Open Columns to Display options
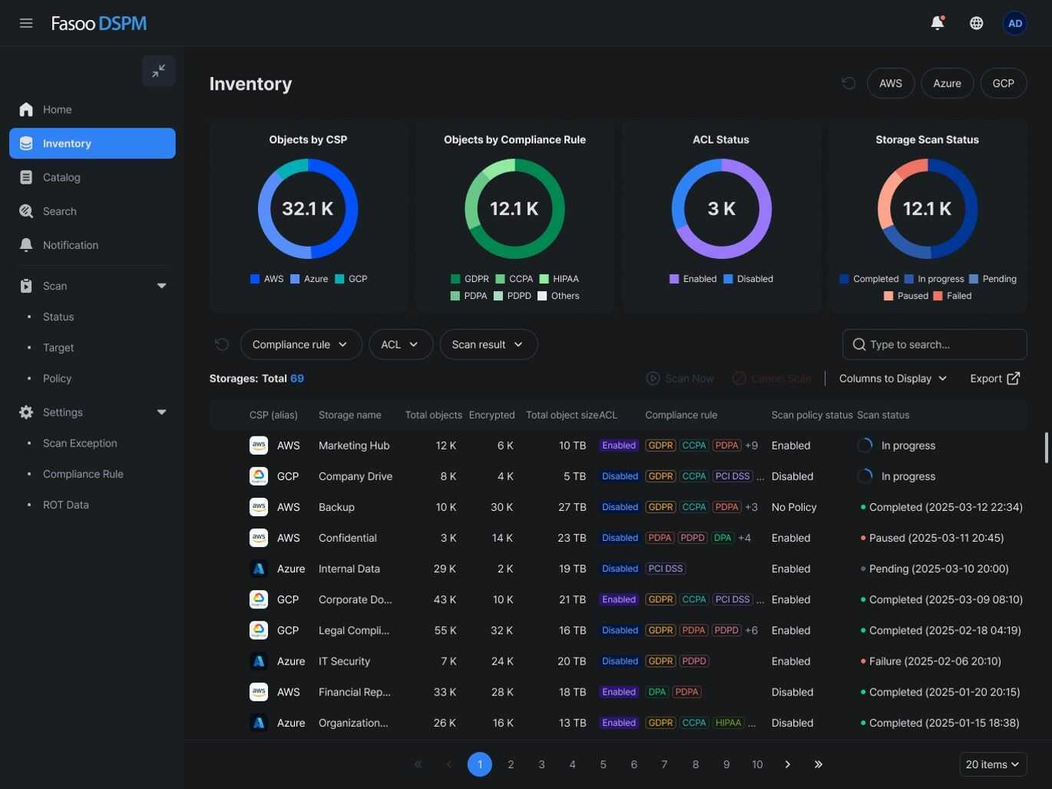Image resolution: width=1052 pixels, height=789 pixels. coord(892,377)
